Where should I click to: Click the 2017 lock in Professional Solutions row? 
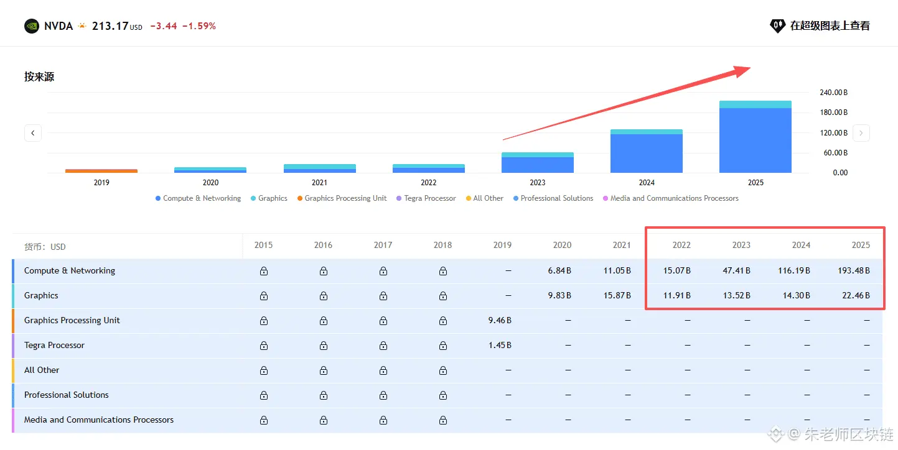[x=383, y=395]
